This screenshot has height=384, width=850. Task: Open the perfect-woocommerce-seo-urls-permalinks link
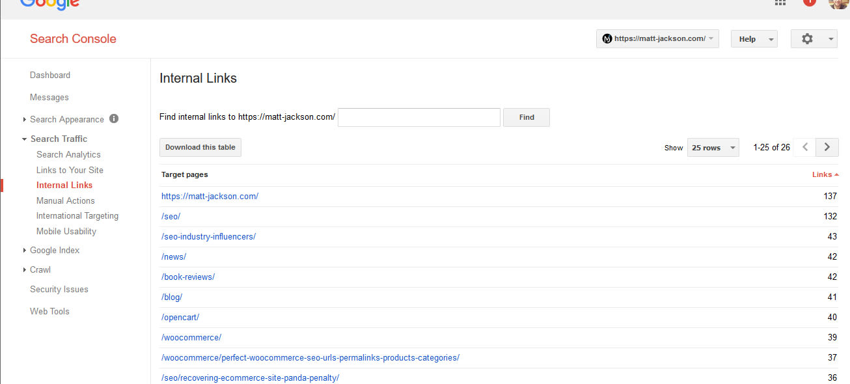pos(310,357)
